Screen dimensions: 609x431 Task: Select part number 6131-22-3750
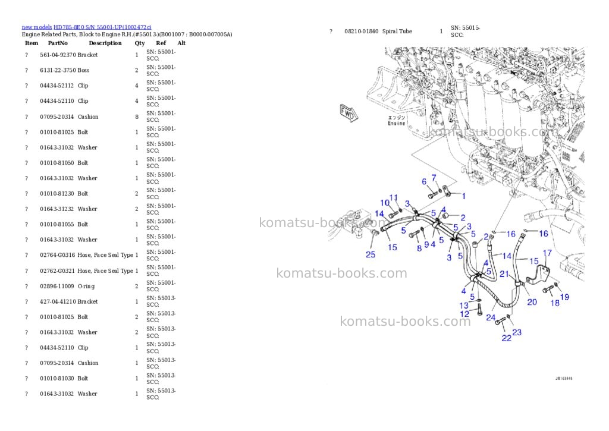(x=58, y=70)
